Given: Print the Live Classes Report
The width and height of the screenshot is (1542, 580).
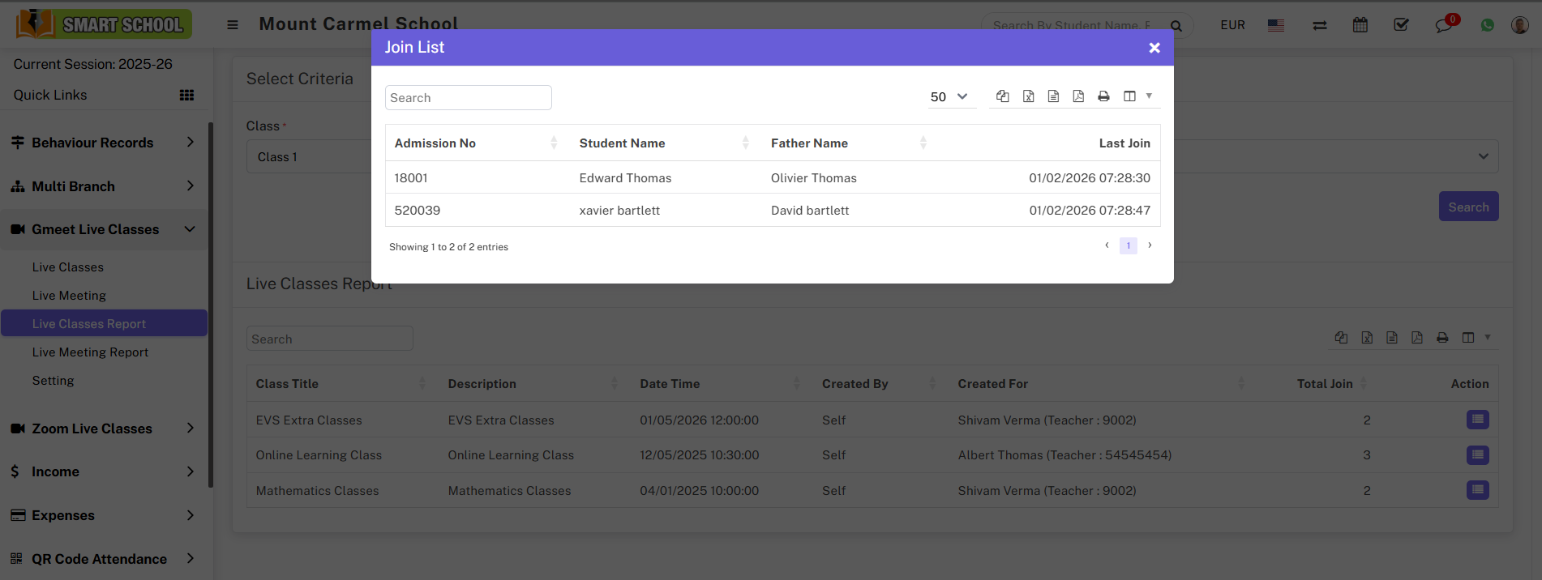Looking at the screenshot, I should coord(1442,338).
